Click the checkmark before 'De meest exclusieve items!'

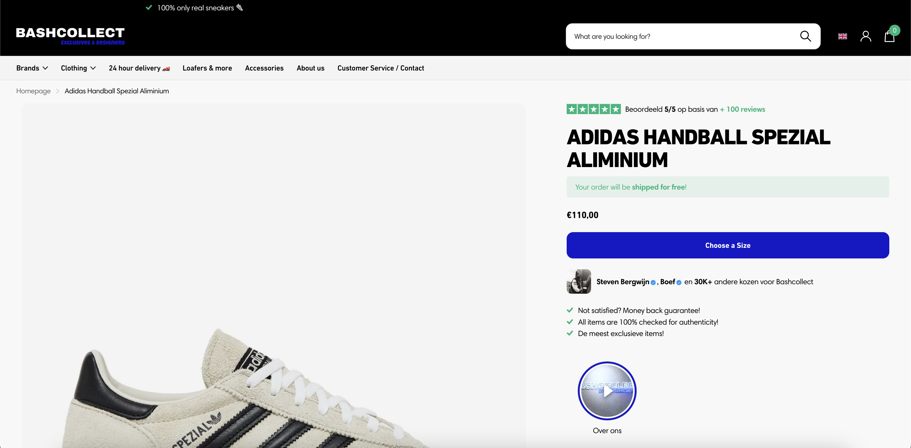569,333
